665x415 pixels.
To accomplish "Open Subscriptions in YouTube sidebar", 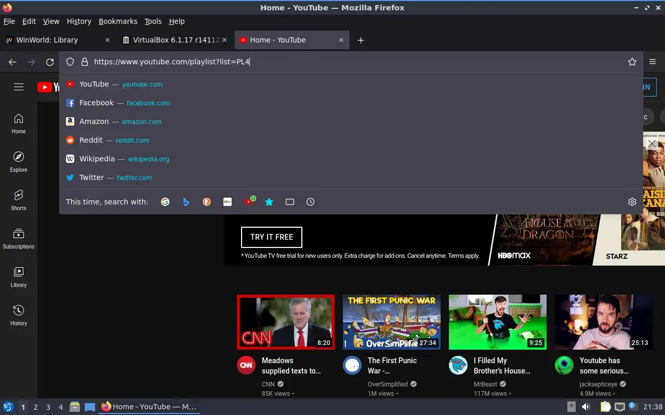I will tap(19, 239).
